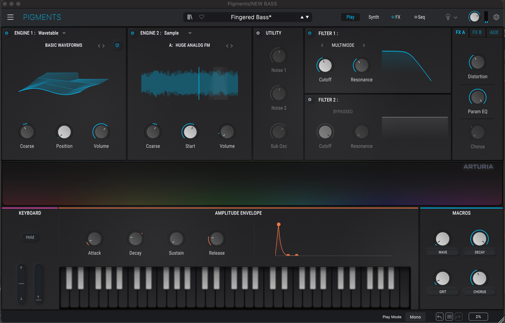Image resolution: width=505 pixels, height=323 pixels.
Task: Toggle Engine 2 power button
Action: point(133,33)
